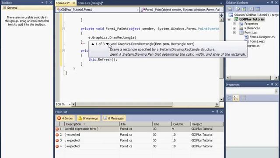Image resolution: width=280 pixels, height=158 pixels.
Task: Click previous overload up arrow in tooltip
Action: [93, 44]
